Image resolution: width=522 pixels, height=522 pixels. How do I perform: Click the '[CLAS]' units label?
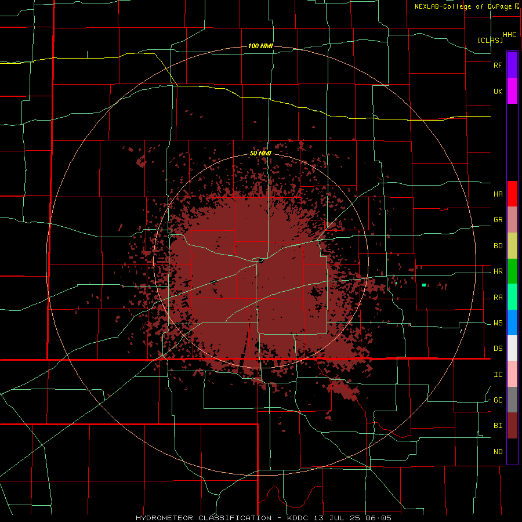(490, 40)
